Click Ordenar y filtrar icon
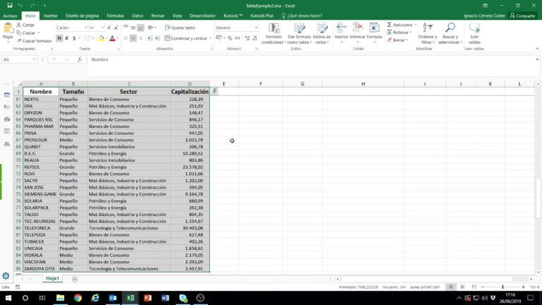 click(426, 30)
